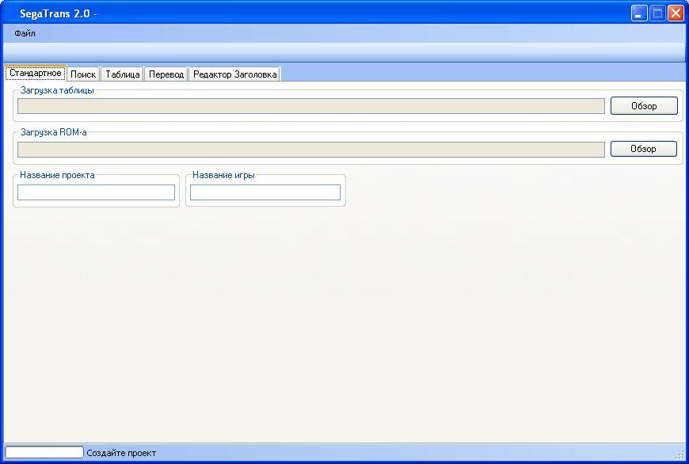The width and height of the screenshot is (689, 464).
Task: Minimize the SegaTrans window
Action: (x=639, y=13)
